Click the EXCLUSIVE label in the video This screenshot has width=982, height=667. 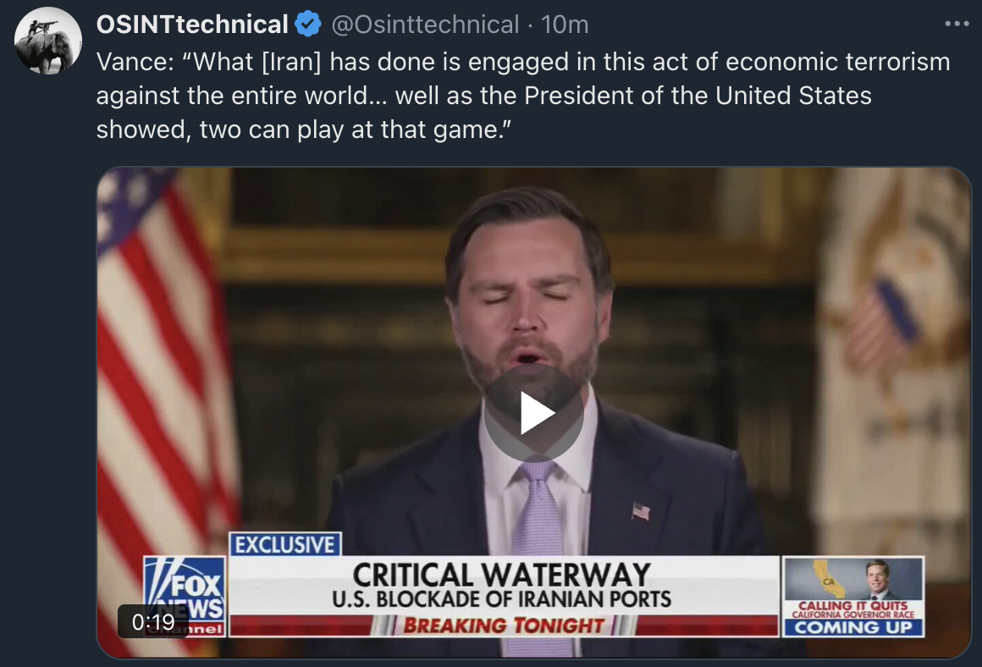point(285,544)
